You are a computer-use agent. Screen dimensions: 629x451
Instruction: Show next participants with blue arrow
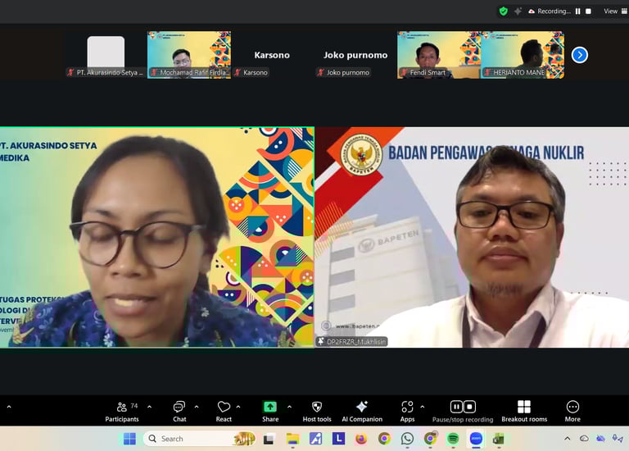point(580,55)
